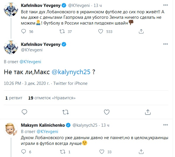175x157 pixels.
Task: Share the main tweet via share icon
Action: (148, 112)
